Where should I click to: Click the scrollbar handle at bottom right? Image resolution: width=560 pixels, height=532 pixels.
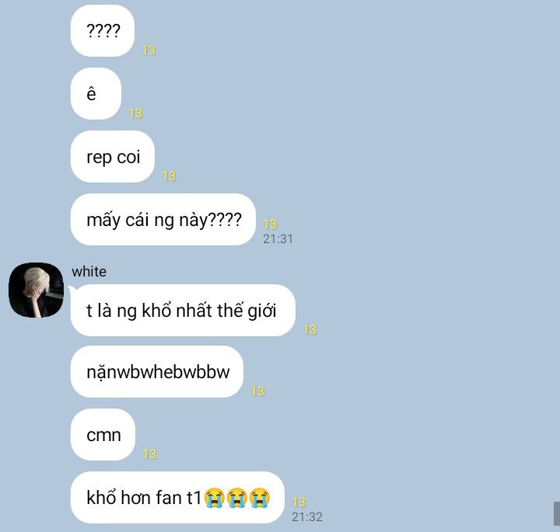click(557, 513)
